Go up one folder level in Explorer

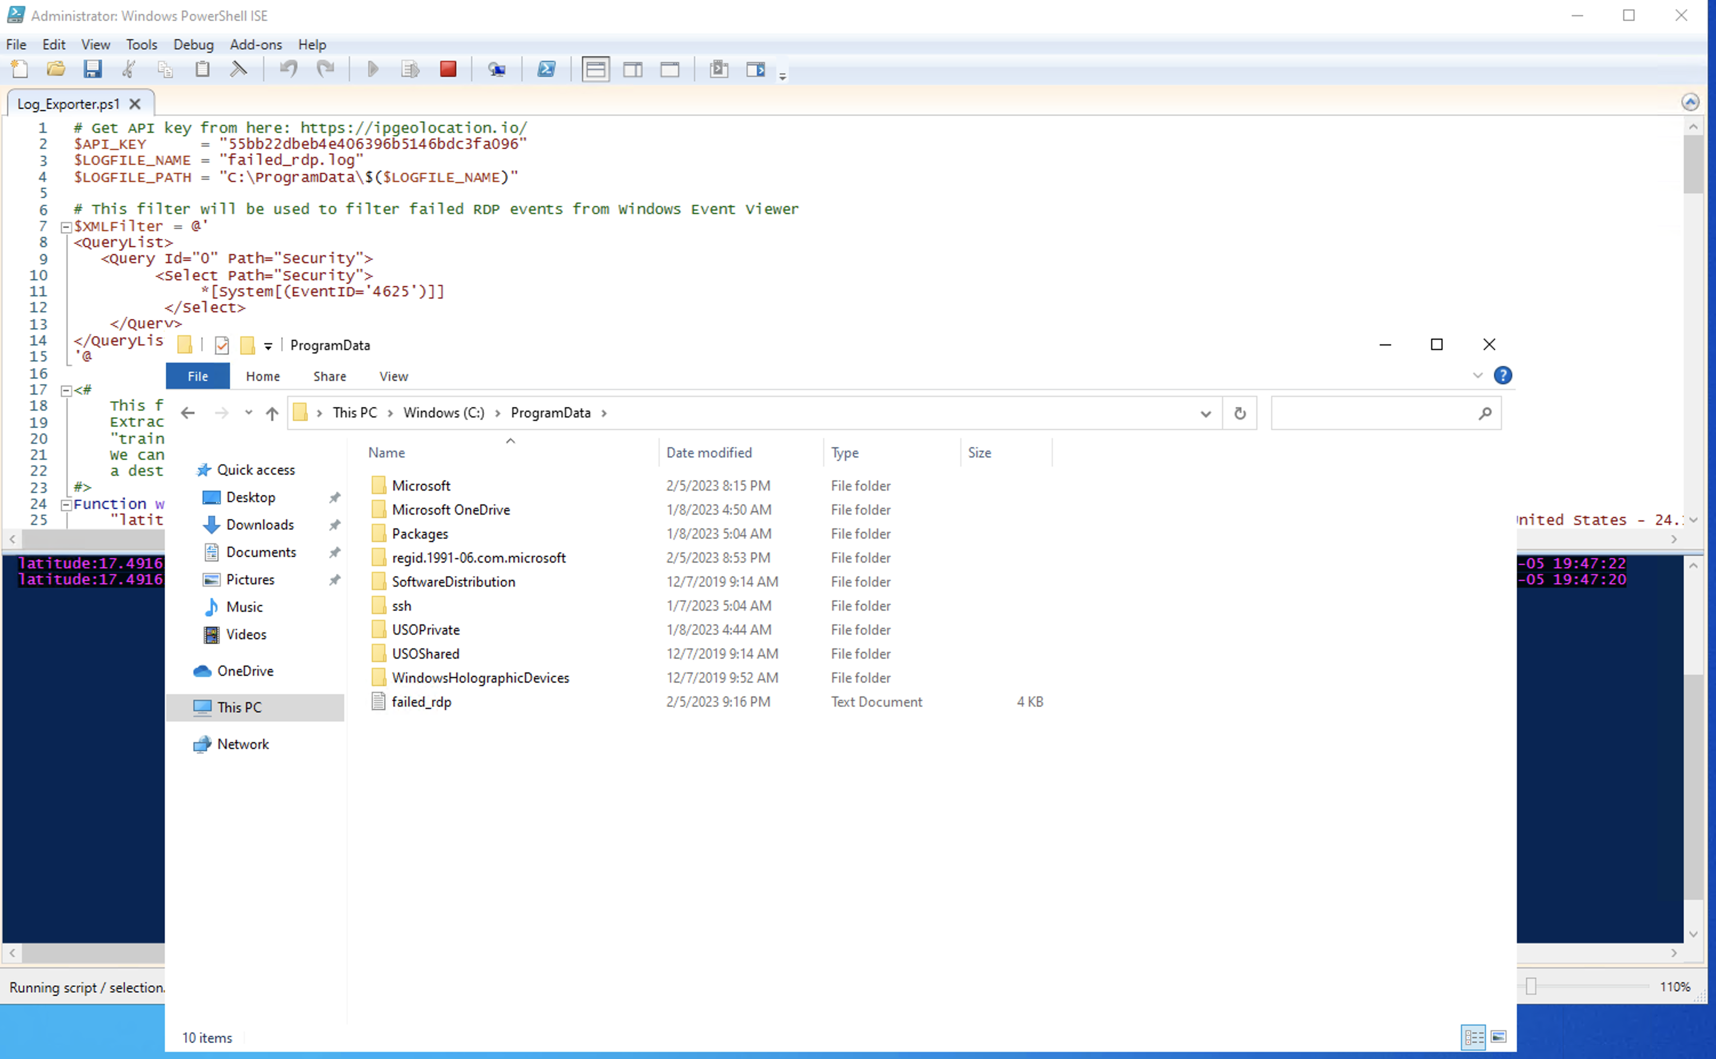coord(272,412)
